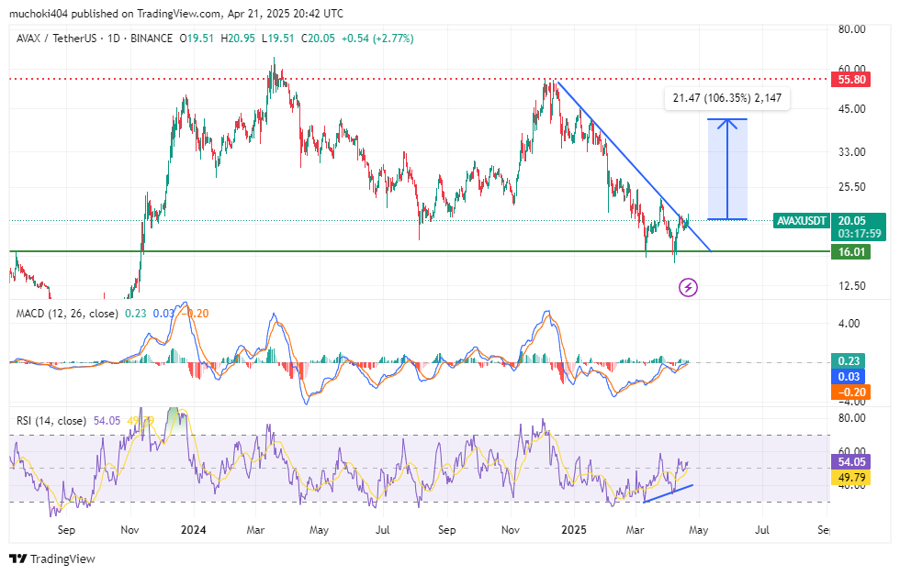Click the orange MACD -0.20 value badge
Screen dimensions: 900x575
point(850,393)
